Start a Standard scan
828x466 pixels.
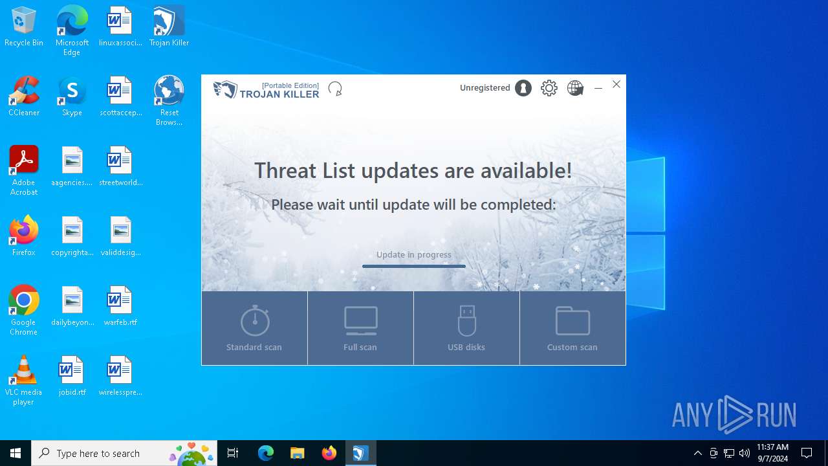tap(254, 328)
